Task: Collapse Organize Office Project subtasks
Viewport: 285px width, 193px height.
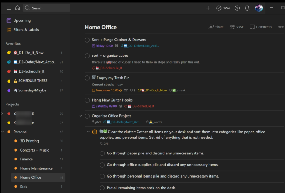Action: (x=81, y=116)
